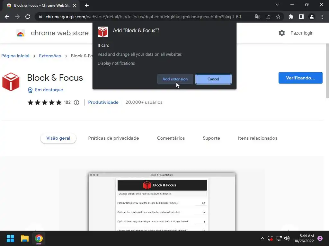Screen dimensions: 329x246
Task: Click the Em destaque badge
Action: pos(46,90)
